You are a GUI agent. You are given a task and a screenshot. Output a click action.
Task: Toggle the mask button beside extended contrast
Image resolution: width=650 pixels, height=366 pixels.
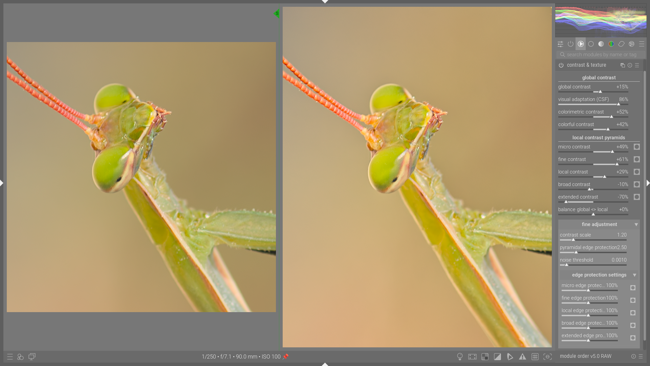[636, 197]
